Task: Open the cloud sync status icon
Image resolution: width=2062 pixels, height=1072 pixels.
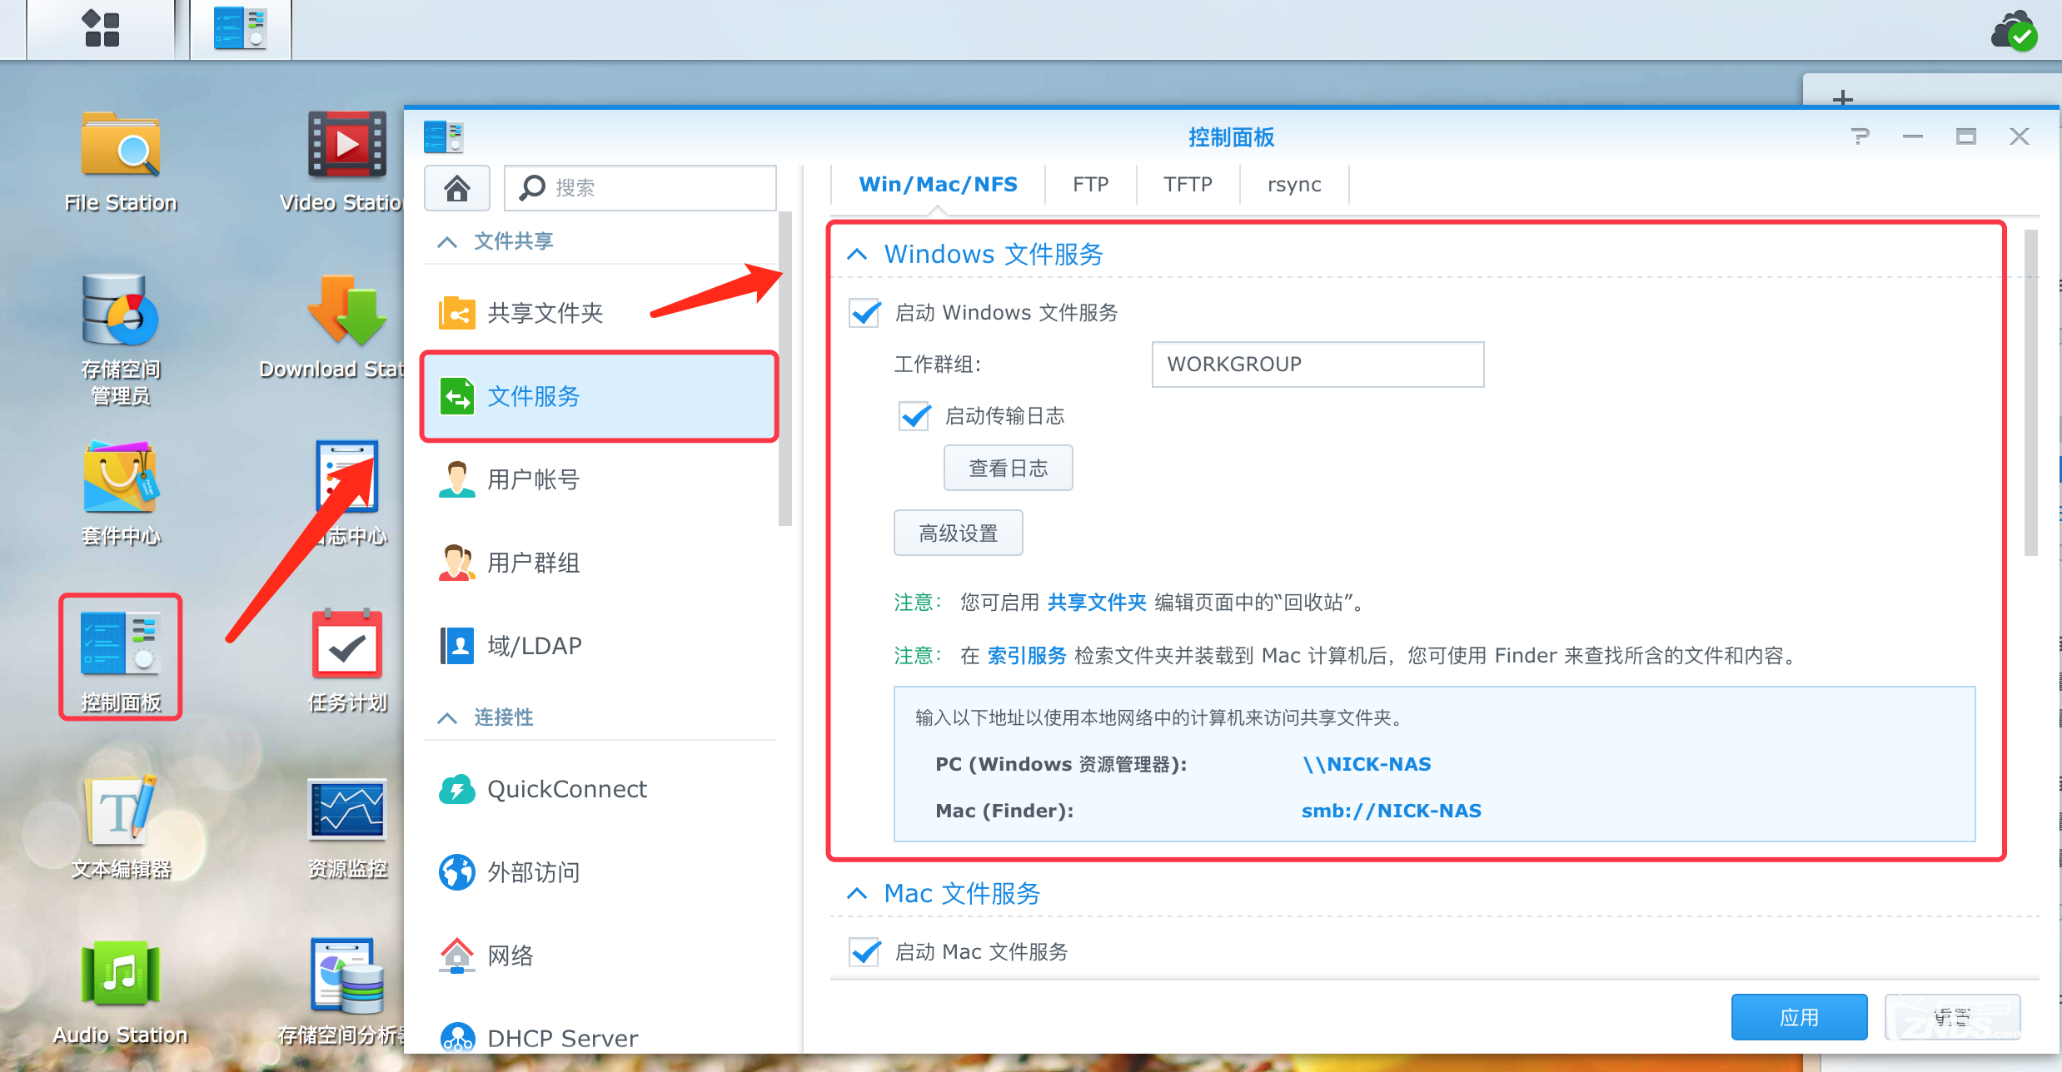Action: point(2015,32)
